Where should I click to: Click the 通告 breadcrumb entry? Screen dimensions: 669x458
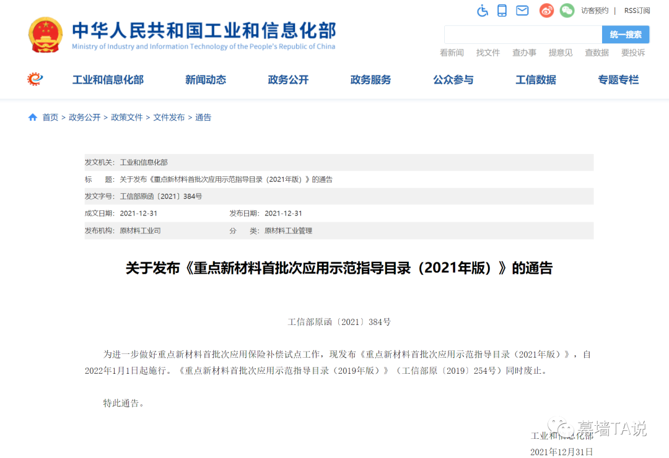pyautogui.click(x=203, y=117)
